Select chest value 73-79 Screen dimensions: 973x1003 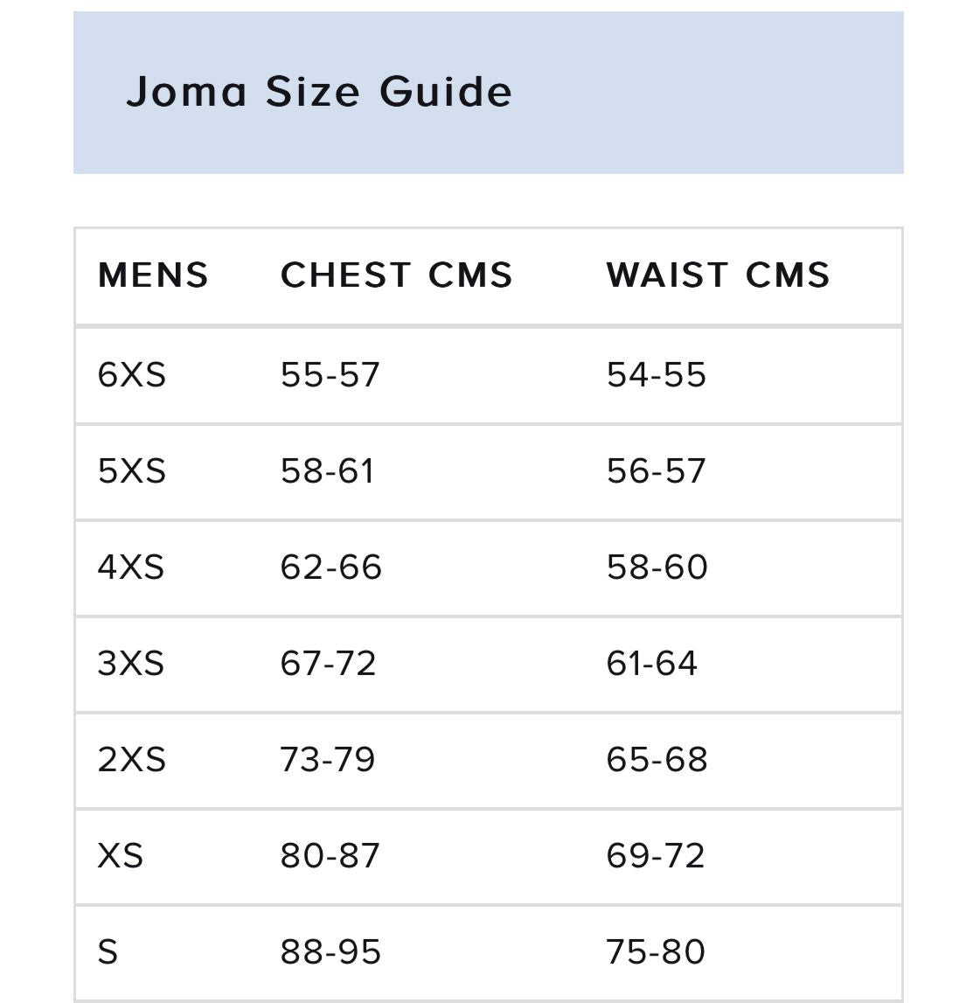[x=327, y=759]
